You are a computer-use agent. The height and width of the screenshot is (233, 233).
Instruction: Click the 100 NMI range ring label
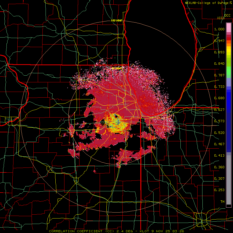coord(116,20)
